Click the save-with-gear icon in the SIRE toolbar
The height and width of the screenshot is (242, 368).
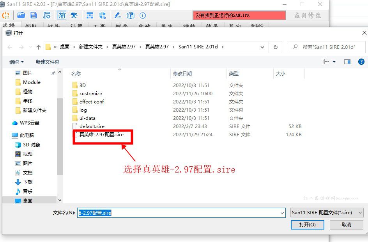pos(47,16)
